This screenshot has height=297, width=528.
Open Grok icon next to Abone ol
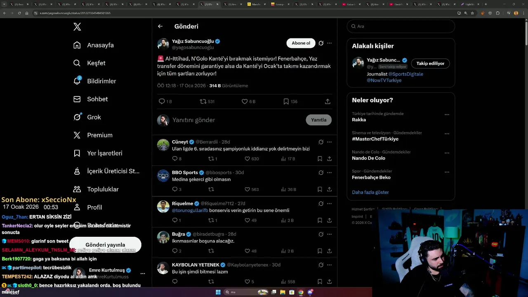(321, 43)
